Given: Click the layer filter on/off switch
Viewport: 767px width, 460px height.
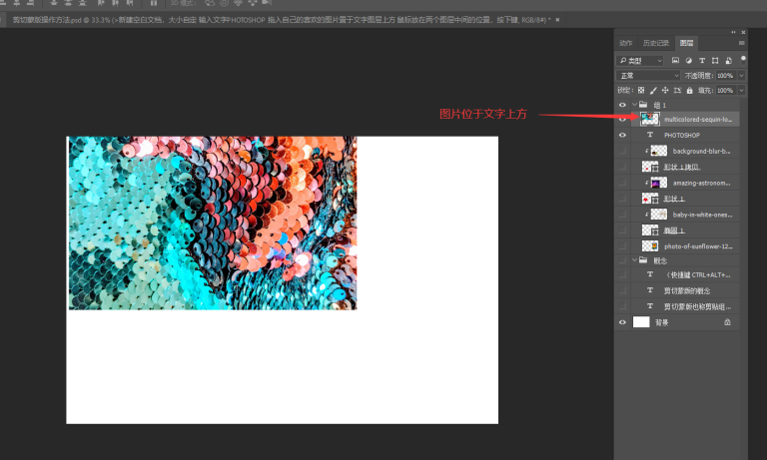Looking at the screenshot, I should 743,60.
